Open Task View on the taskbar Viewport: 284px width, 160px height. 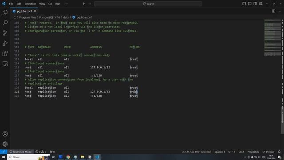(x=53, y=157)
